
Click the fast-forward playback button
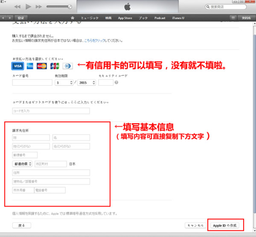click(x=39, y=7)
